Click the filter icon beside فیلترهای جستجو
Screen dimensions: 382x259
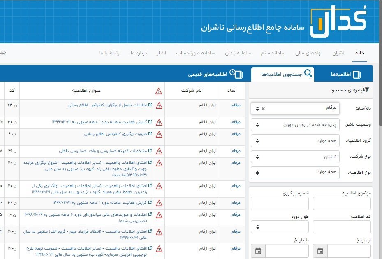click(x=367, y=90)
